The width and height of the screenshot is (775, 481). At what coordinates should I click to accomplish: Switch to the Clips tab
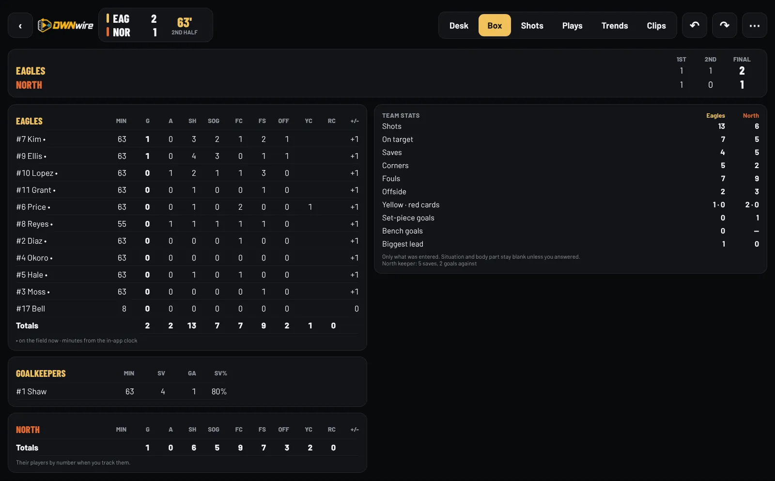(x=656, y=26)
